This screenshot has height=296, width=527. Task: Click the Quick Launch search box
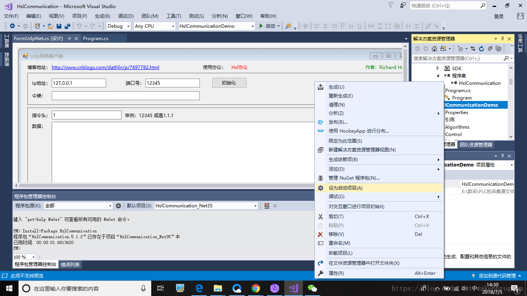(448, 5)
